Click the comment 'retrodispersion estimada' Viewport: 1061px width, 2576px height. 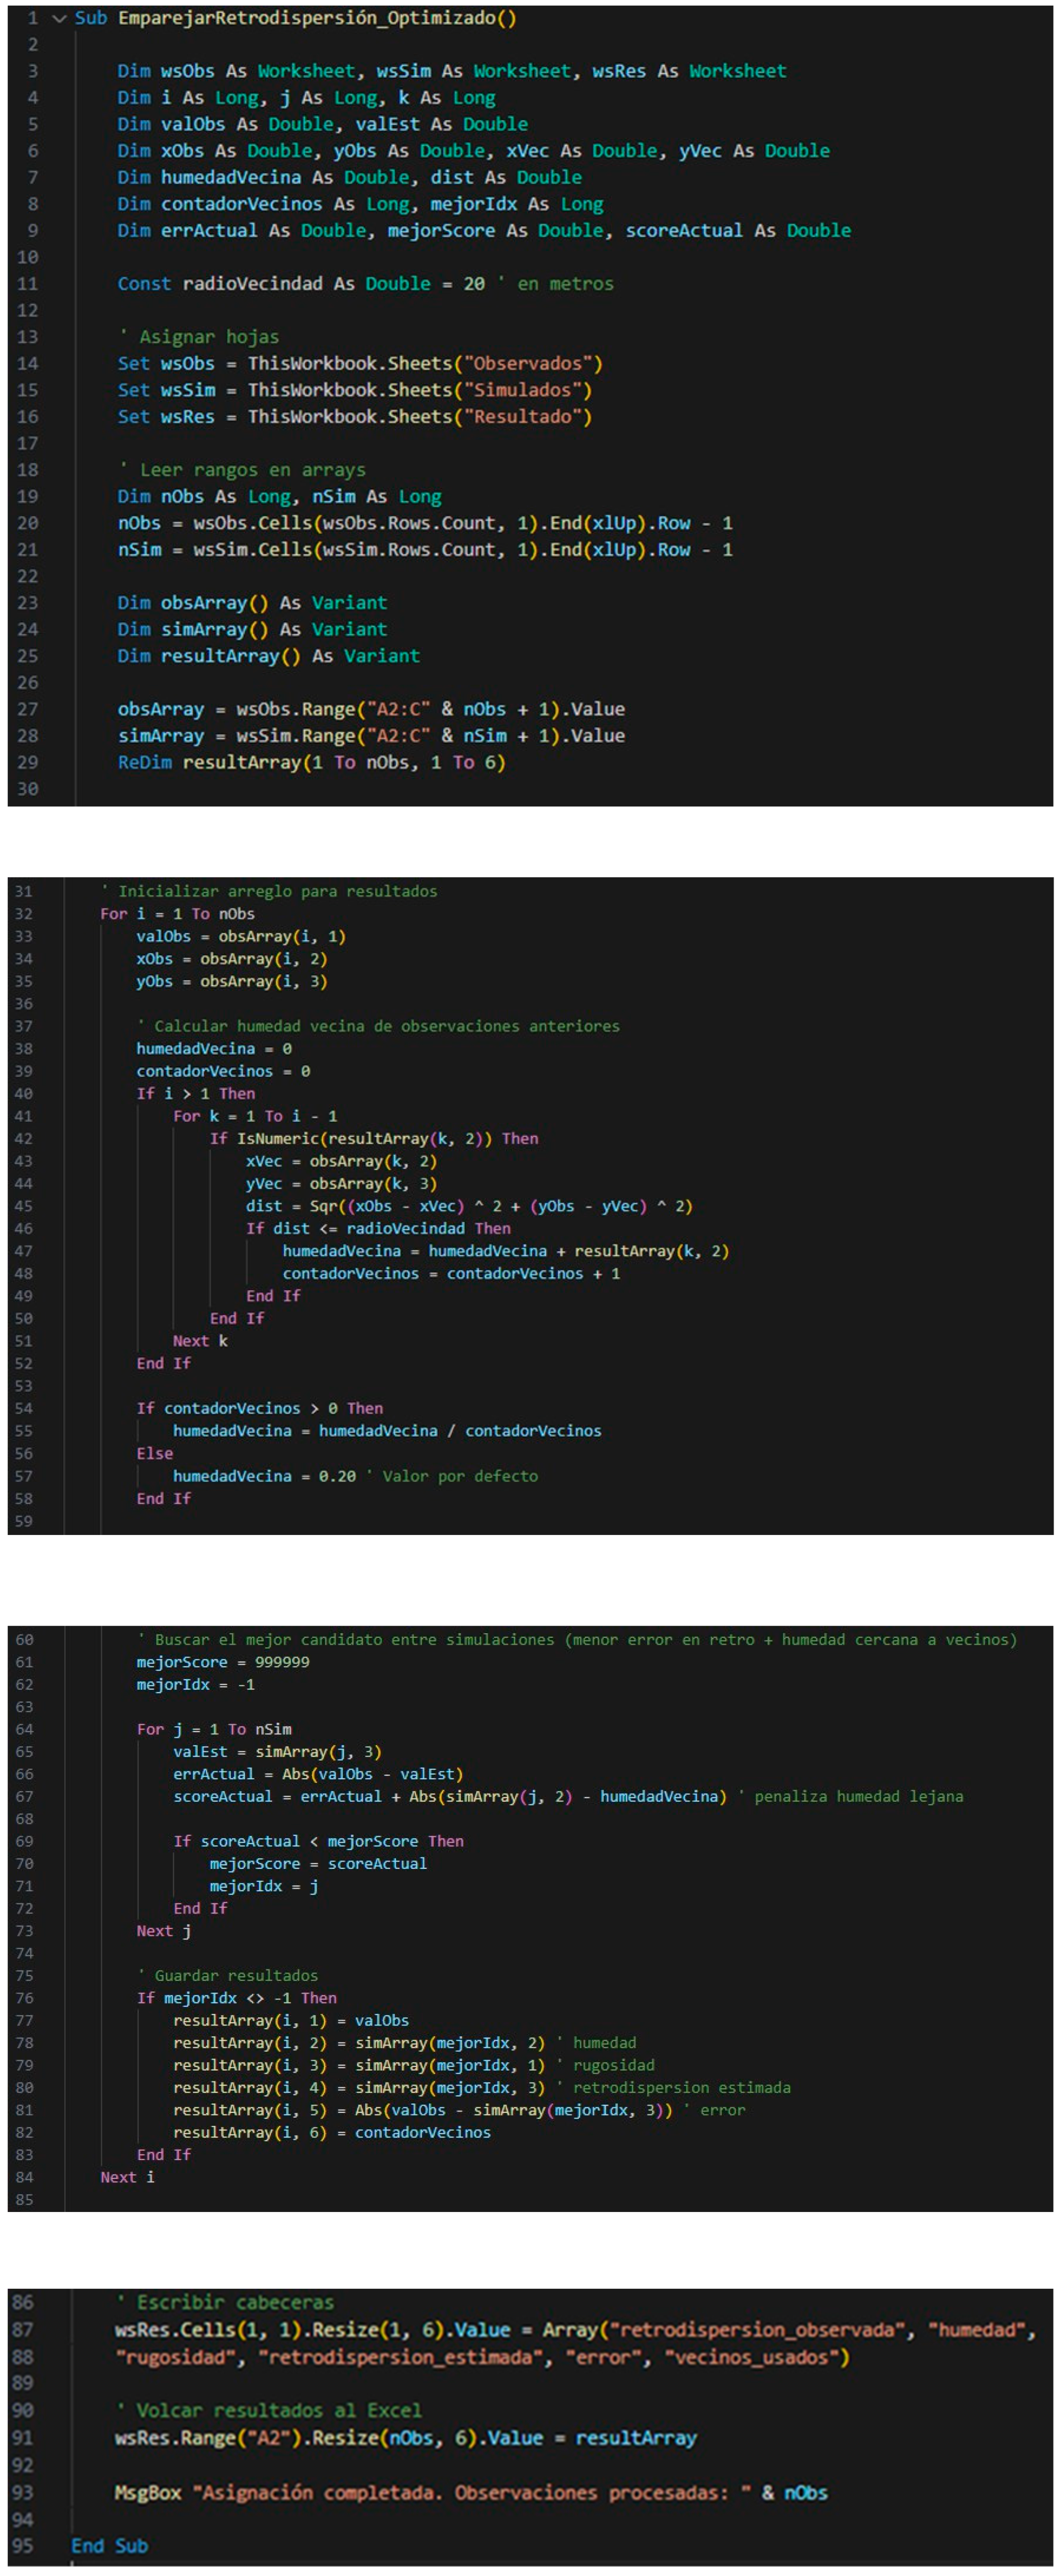(x=673, y=2088)
